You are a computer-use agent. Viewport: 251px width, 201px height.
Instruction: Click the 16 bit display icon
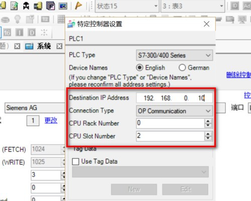point(7,33)
